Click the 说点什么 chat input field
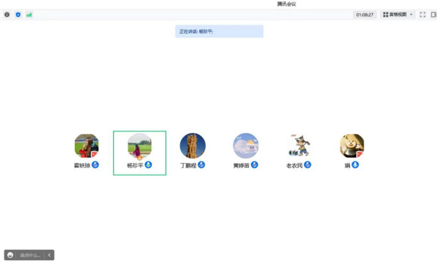This screenshot has height=263, width=437. [x=30, y=255]
